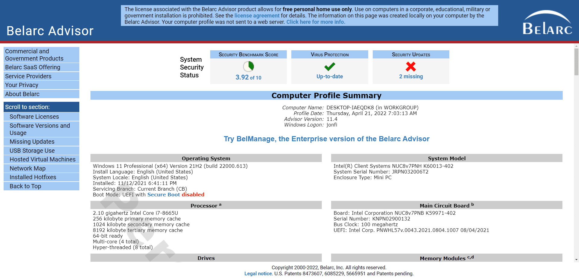The image size is (579, 278).
Task: Open the Up-to-date virus protection link
Action: coord(330,77)
